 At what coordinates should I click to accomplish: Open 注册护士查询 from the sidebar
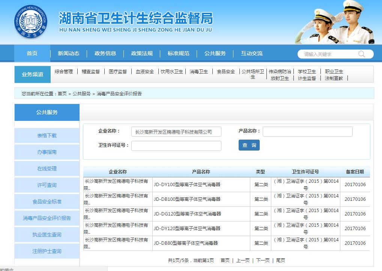47,251
